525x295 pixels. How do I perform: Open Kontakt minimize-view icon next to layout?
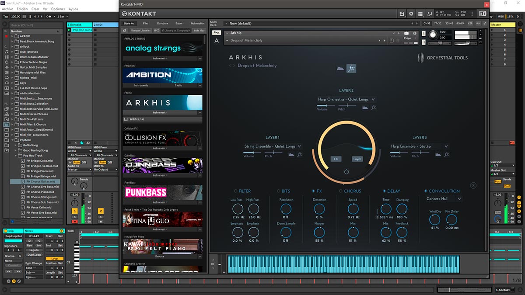pyautogui.click(x=430, y=14)
